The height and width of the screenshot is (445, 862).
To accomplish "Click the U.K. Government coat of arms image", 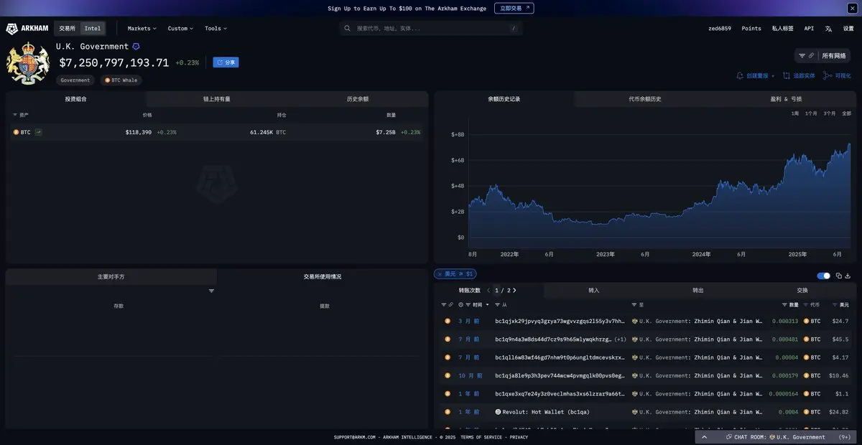I will (x=28, y=64).
